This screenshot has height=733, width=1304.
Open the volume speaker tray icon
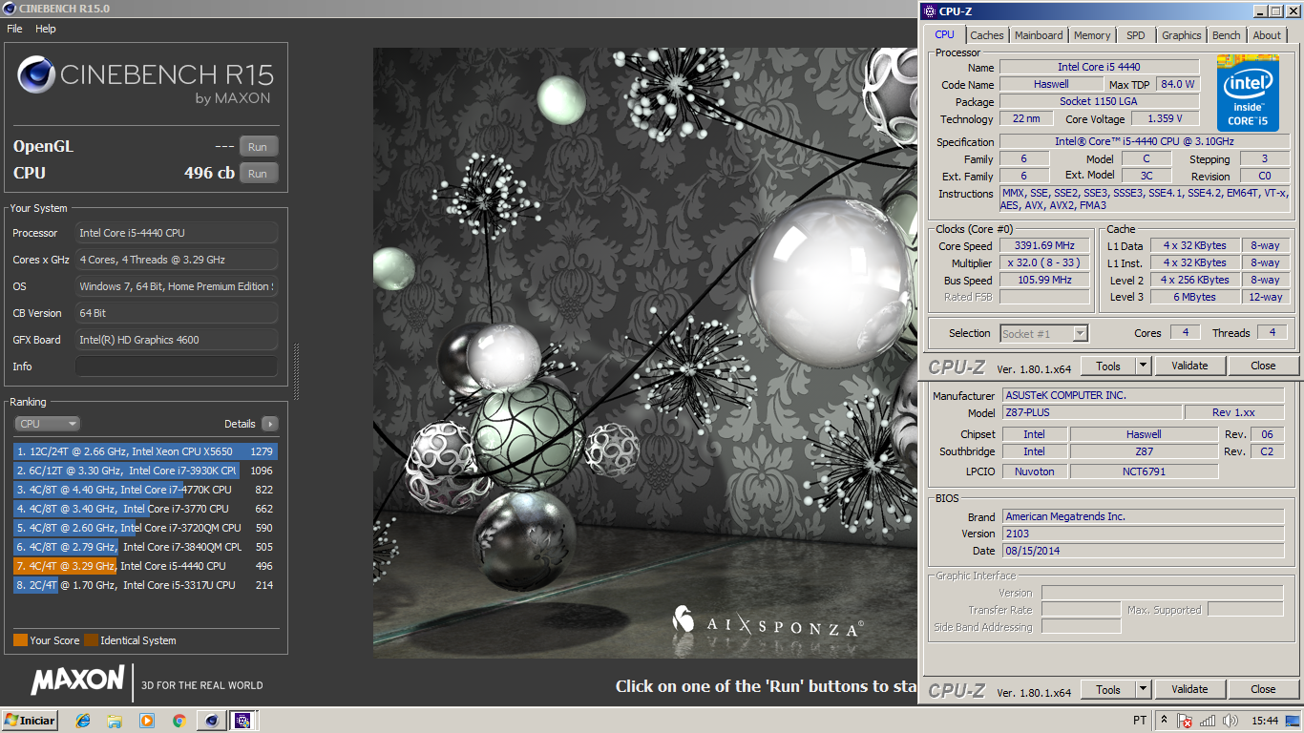coord(1230,721)
